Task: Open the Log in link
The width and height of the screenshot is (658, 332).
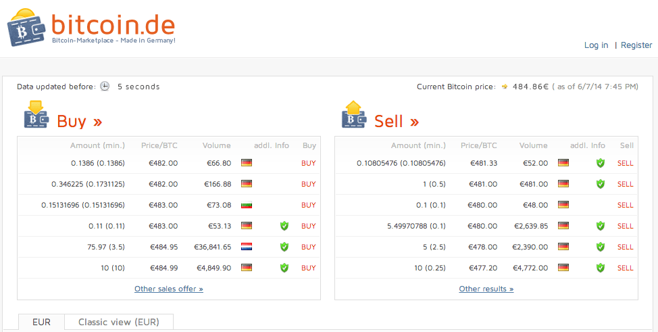Action: tap(596, 45)
